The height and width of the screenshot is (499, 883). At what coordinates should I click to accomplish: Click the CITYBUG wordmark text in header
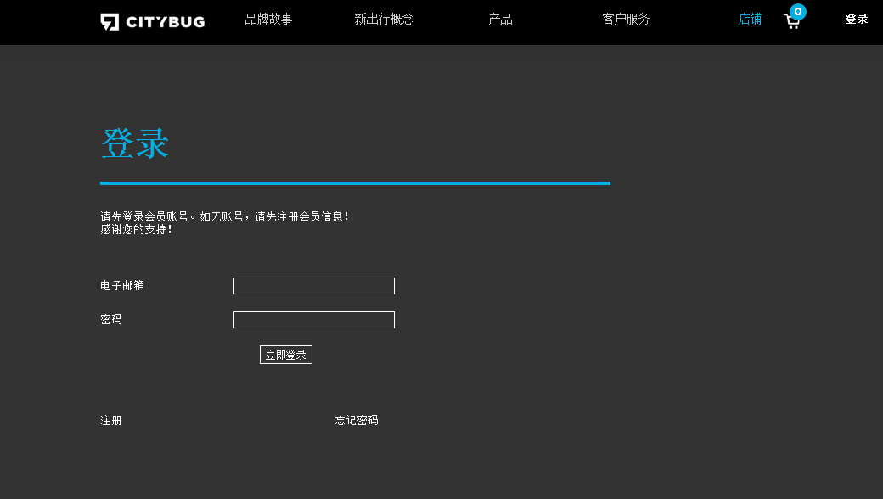(165, 22)
